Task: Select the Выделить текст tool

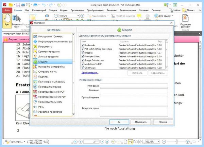Action: 17,21
